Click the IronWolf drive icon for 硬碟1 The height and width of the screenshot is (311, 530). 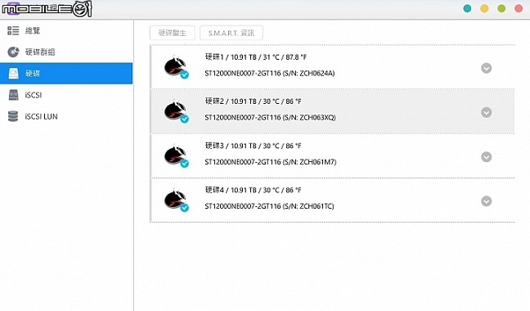click(x=176, y=66)
